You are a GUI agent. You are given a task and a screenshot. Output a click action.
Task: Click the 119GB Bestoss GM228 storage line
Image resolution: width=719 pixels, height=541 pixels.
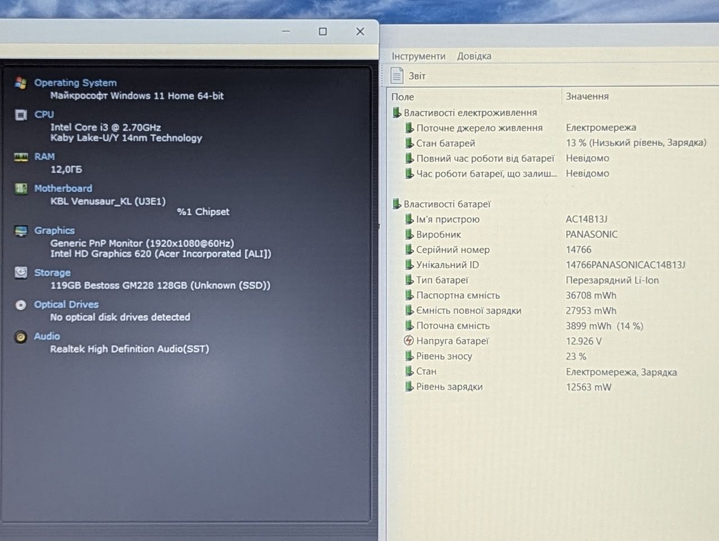[160, 285]
